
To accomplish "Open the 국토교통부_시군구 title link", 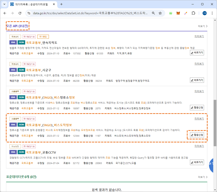I will 39,70.
